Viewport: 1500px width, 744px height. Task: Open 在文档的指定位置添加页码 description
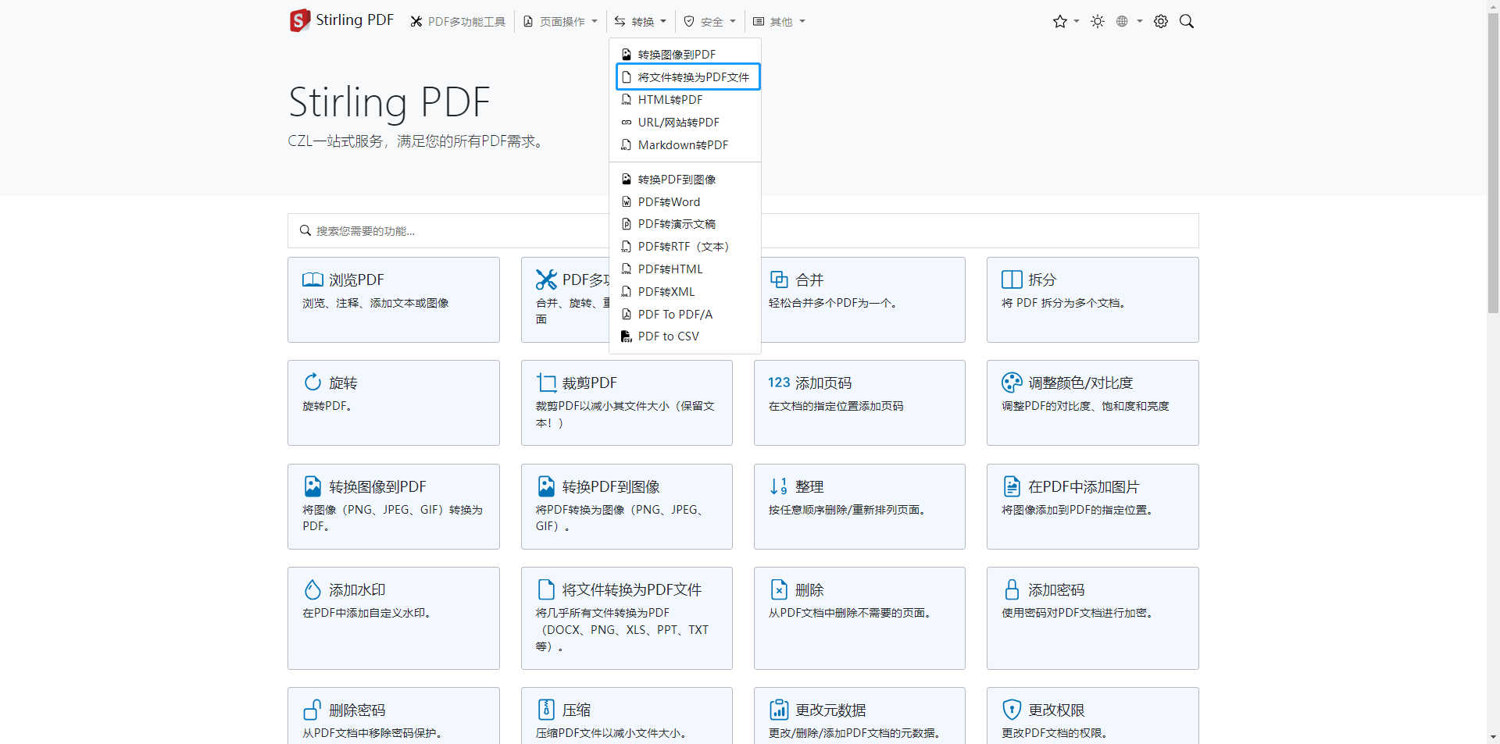click(836, 407)
